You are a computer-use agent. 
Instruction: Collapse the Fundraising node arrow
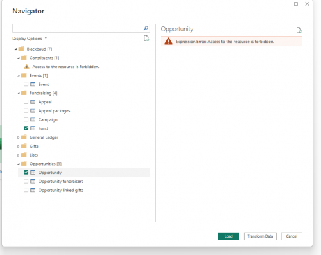[19, 93]
